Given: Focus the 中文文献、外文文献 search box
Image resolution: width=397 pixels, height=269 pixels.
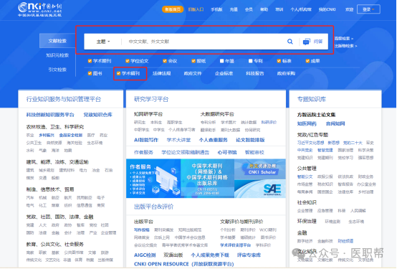Looking at the screenshot, I should point(204,42).
